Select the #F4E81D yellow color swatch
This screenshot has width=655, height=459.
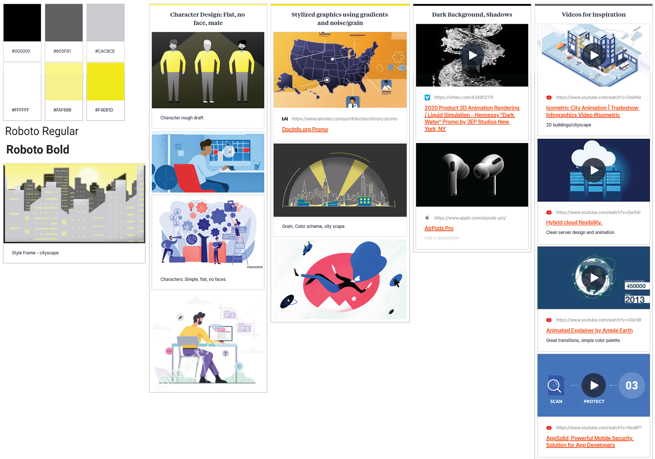click(105, 82)
